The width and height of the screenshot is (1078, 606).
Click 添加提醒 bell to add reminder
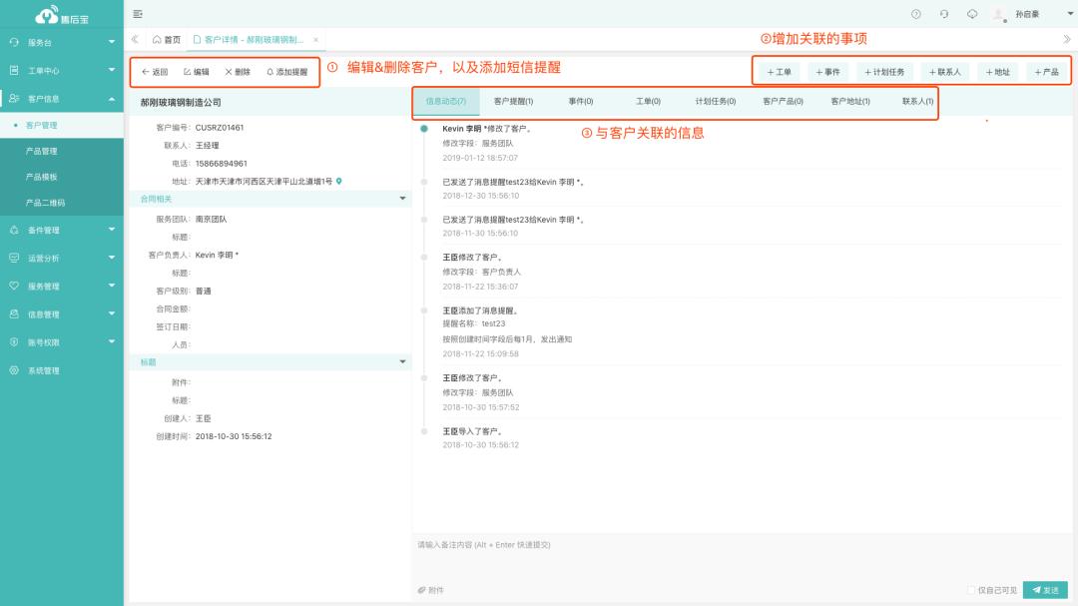point(287,72)
